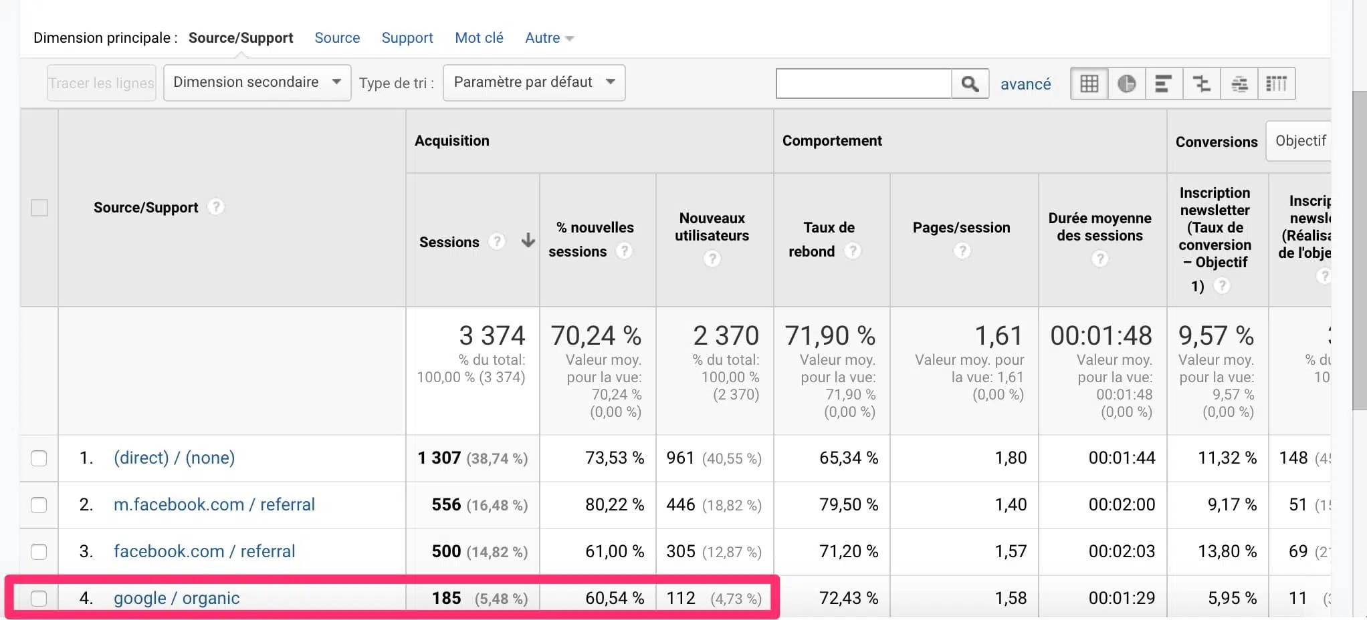
Task: Check the google / organic row checkbox
Action: 39,599
